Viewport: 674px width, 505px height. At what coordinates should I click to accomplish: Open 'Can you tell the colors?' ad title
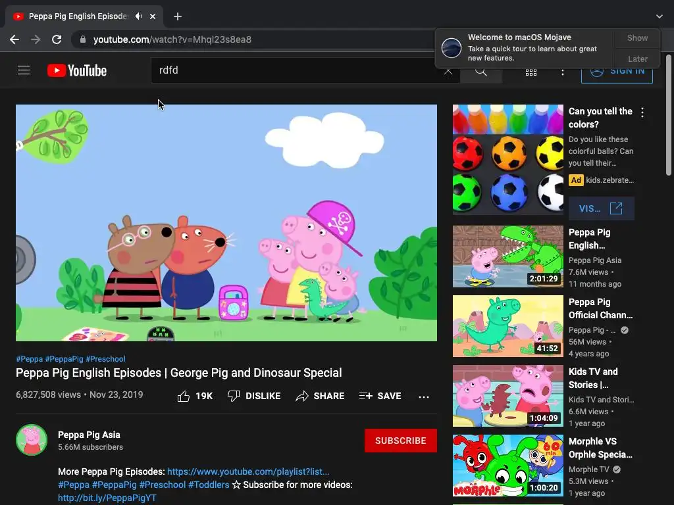600,118
